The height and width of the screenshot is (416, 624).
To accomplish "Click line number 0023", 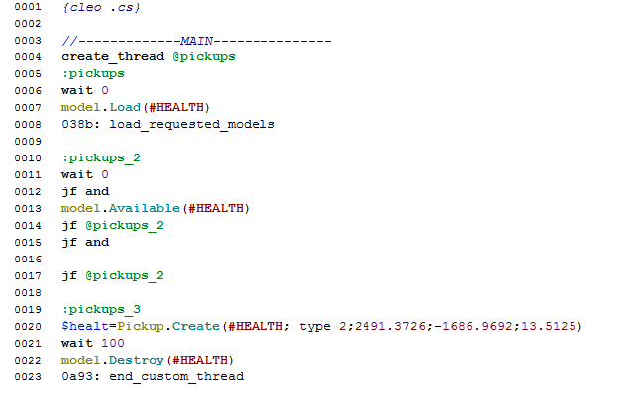I will pos(28,377).
